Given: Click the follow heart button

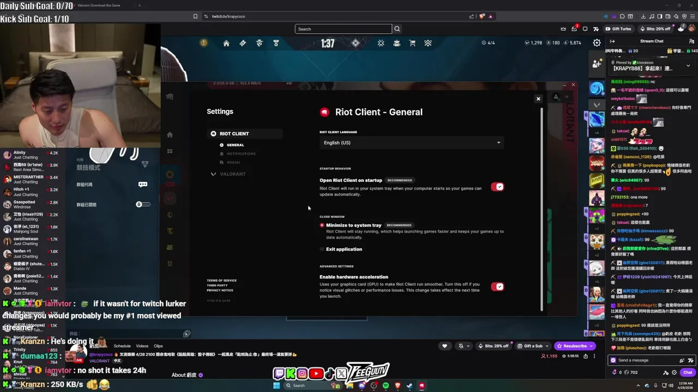Looking at the screenshot, I should click(x=444, y=346).
